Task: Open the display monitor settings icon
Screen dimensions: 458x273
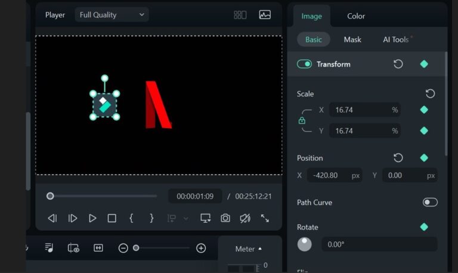Action: (205, 218)
